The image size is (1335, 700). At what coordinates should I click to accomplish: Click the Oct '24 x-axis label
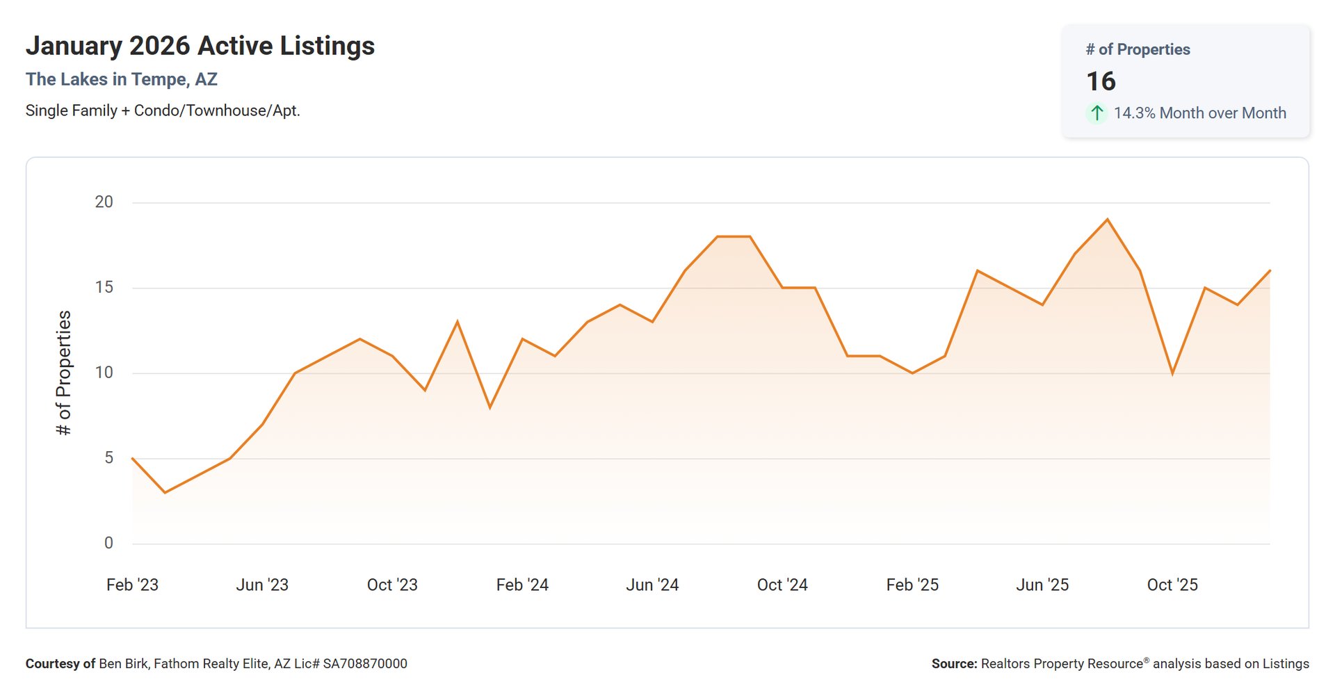pos(782,585)
